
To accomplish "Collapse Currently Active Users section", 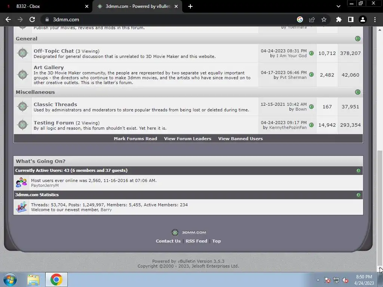I will (358, 170).
